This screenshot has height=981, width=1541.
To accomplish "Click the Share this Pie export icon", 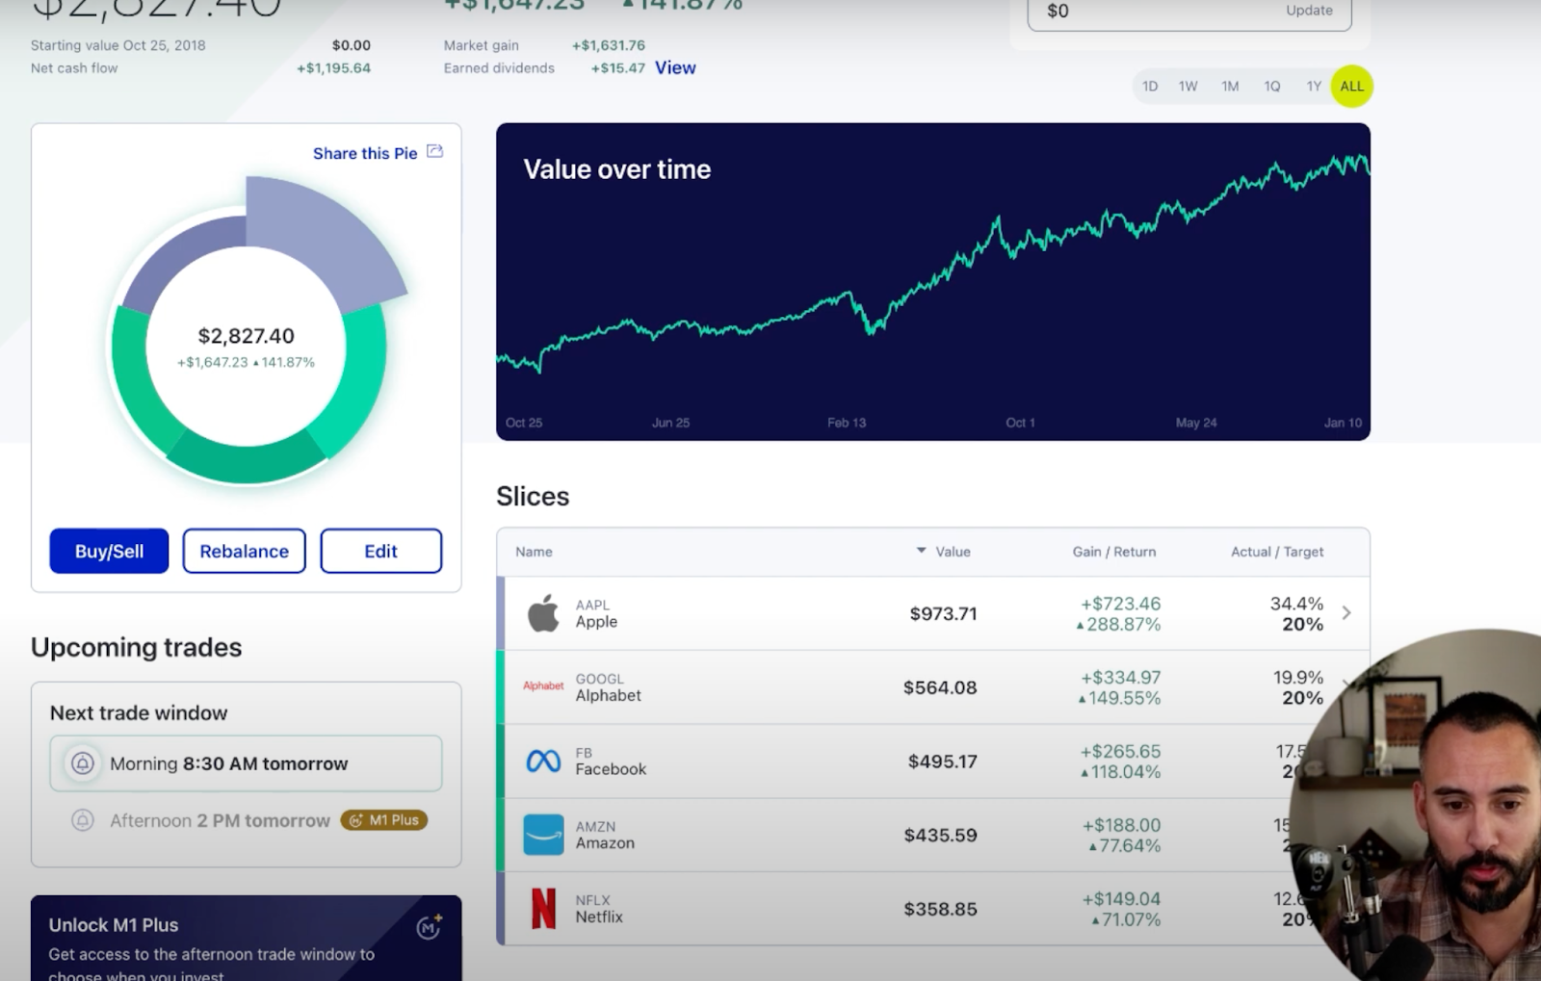I will 435,151.
